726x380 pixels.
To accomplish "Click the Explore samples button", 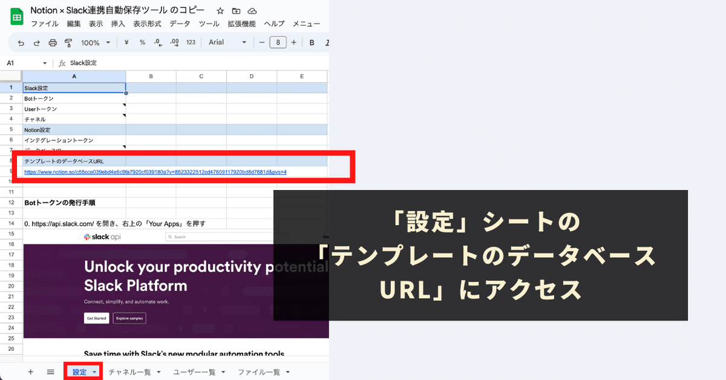I will coord(129,318).
